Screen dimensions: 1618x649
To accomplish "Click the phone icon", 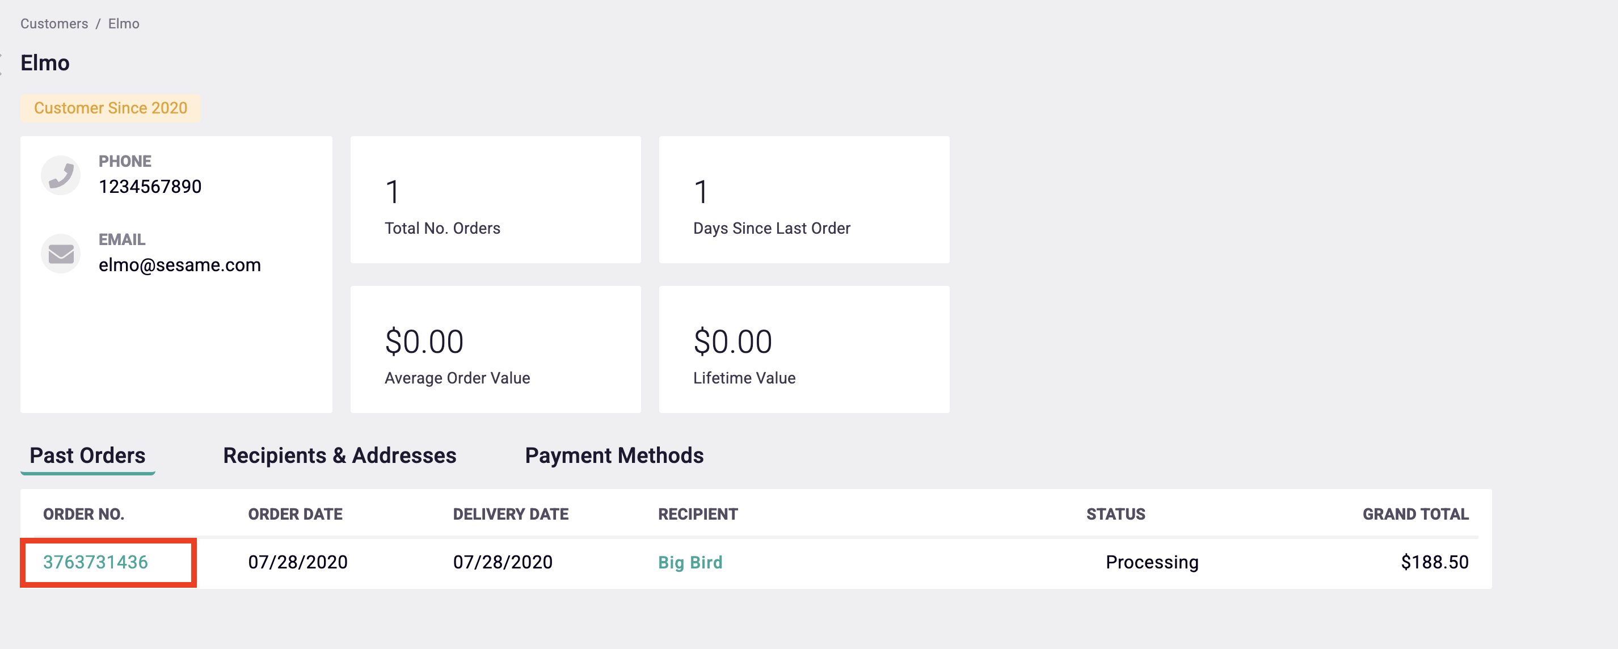I will pyautogui.click(x=61, y=175).
